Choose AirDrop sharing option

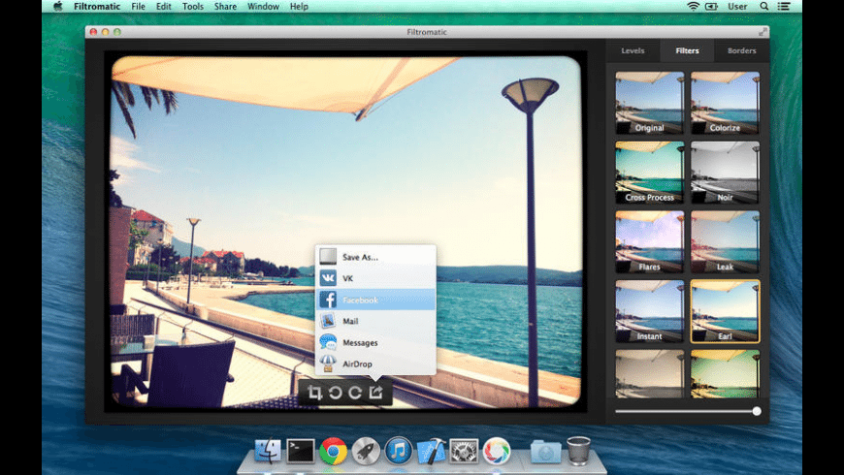(374, 364)
